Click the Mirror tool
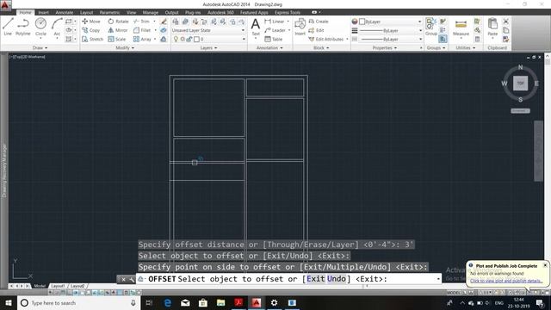This screenshot has width=551, height=310. tap(118, 30)
